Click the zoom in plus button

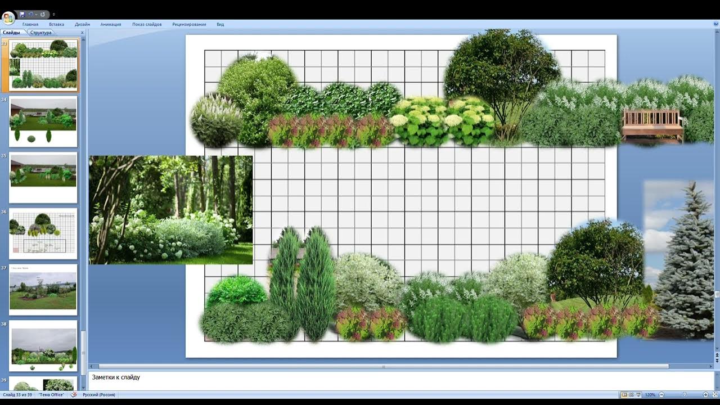tap(706, 395)
